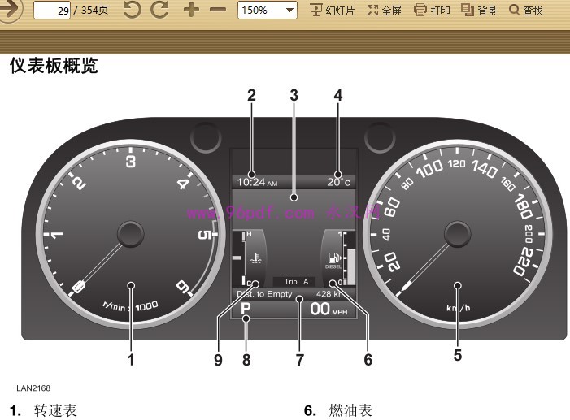
Task: Rotate the page clockwise
Action: [160, 10]
